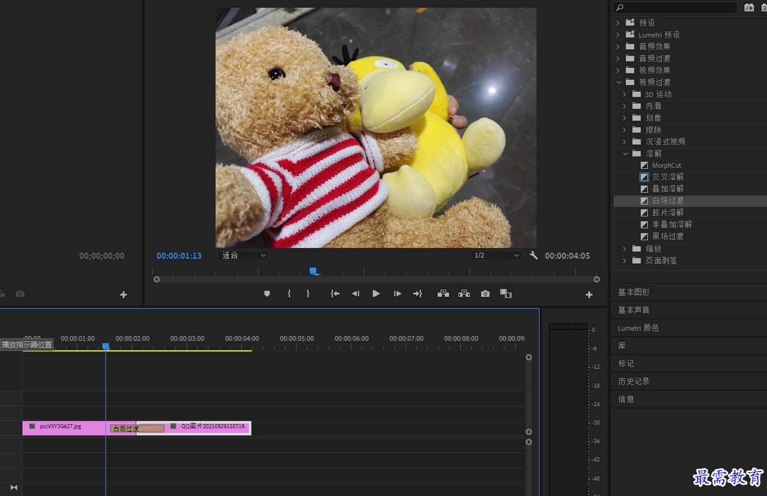The height and width of the screenshot is (496, 767).
Task: Click the Source monitor camera icon
Action: (x=20, y=294)
